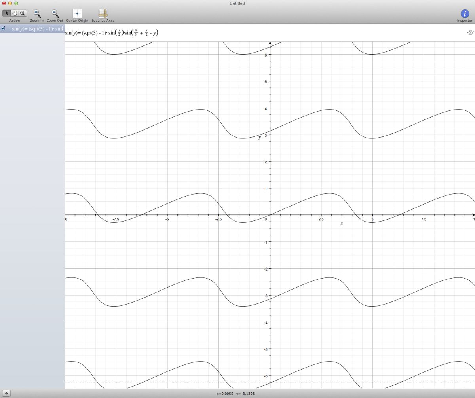Click the y axis label on graph

(260, 138)
